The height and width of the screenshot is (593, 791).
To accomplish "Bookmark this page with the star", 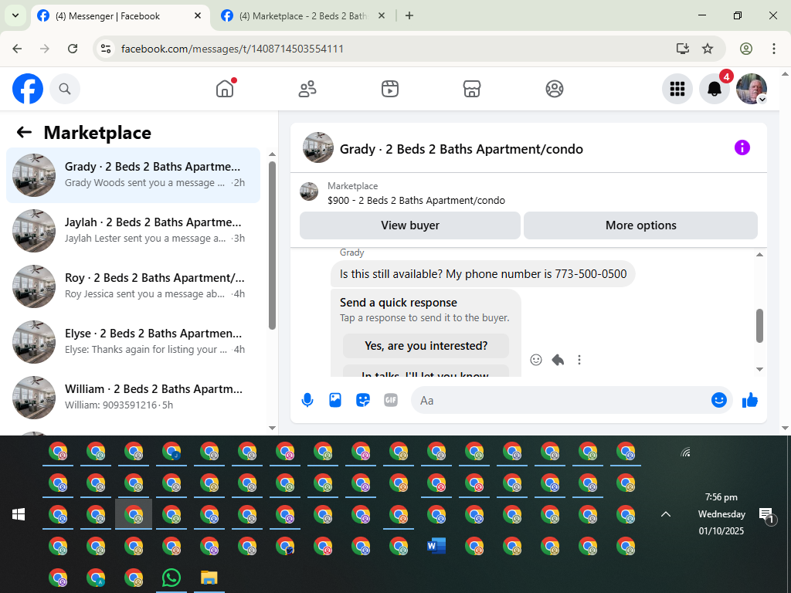I will pyautogui.click(x=708, y=49).
